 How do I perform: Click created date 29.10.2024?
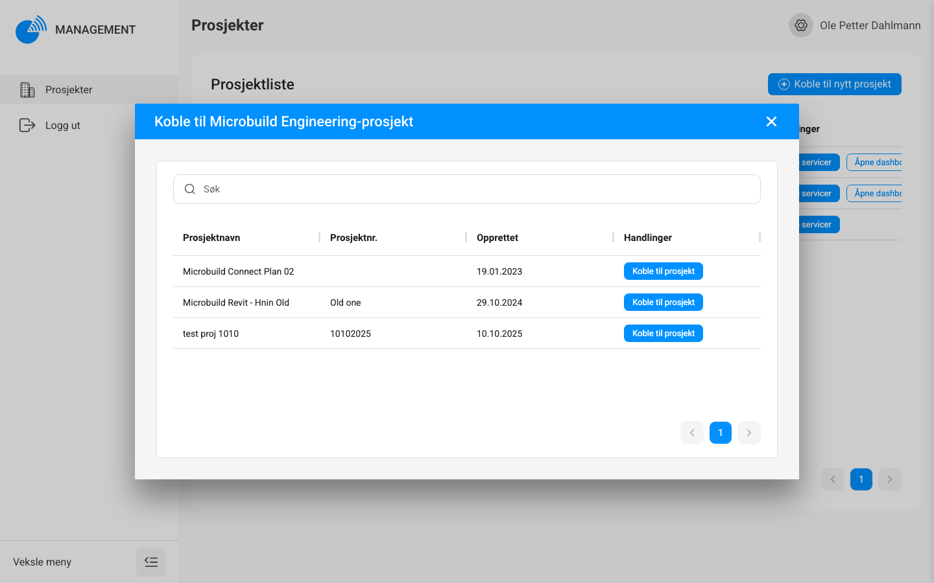tap(499, 303)
